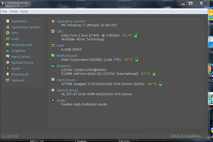Click the Graphics monitor icon in summary panel
The height and width of the screenshot is (142, 213).
click(53, 66)
